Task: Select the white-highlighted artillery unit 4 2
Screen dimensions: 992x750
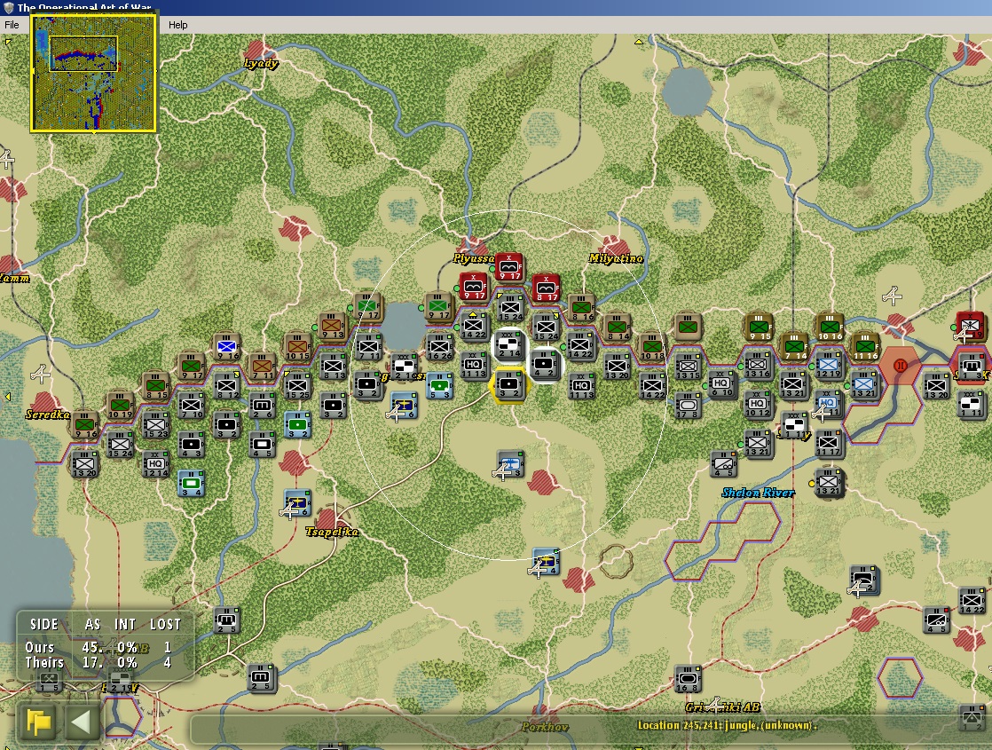Action: point(544,365)
